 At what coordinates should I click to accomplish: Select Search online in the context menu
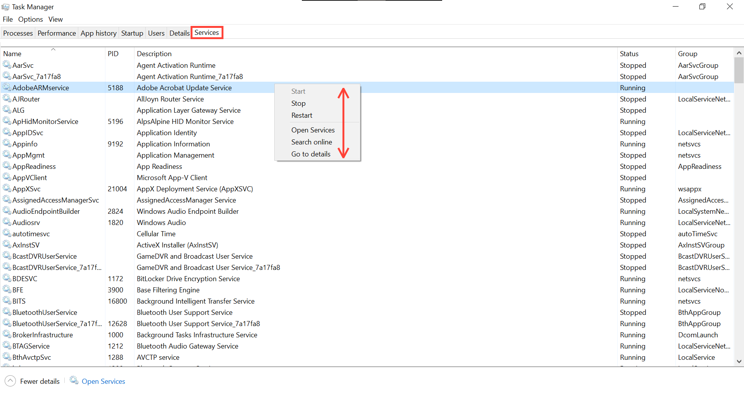click(312, 142)
